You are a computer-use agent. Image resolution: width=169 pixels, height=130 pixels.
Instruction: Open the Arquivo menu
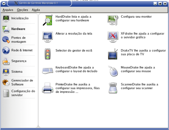8,10
